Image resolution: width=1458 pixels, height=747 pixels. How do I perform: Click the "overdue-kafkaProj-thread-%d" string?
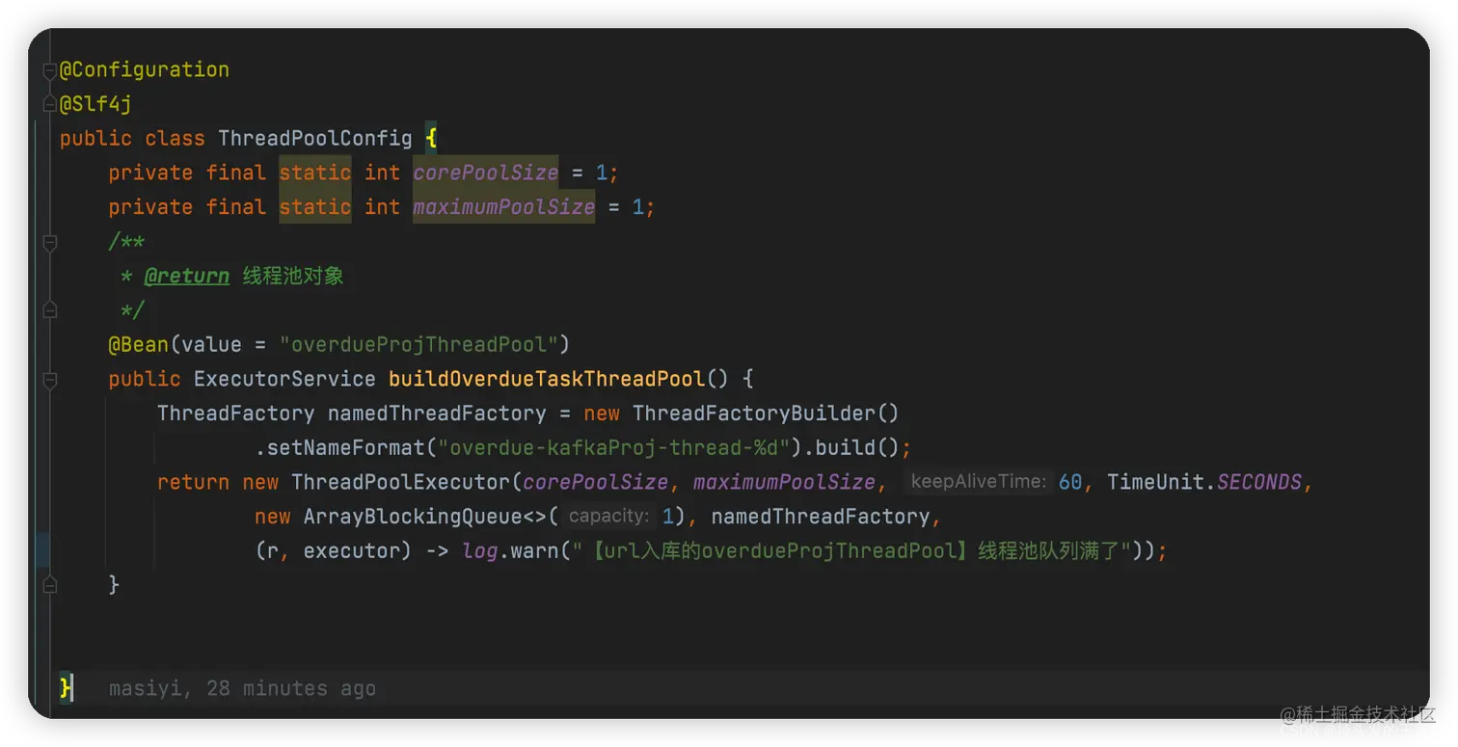pos(613,448)
